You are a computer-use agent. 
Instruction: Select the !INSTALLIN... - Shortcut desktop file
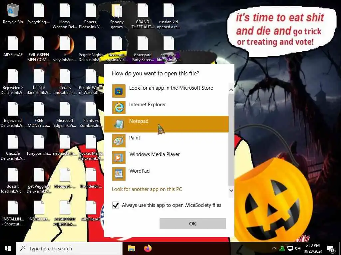point(13,213)
